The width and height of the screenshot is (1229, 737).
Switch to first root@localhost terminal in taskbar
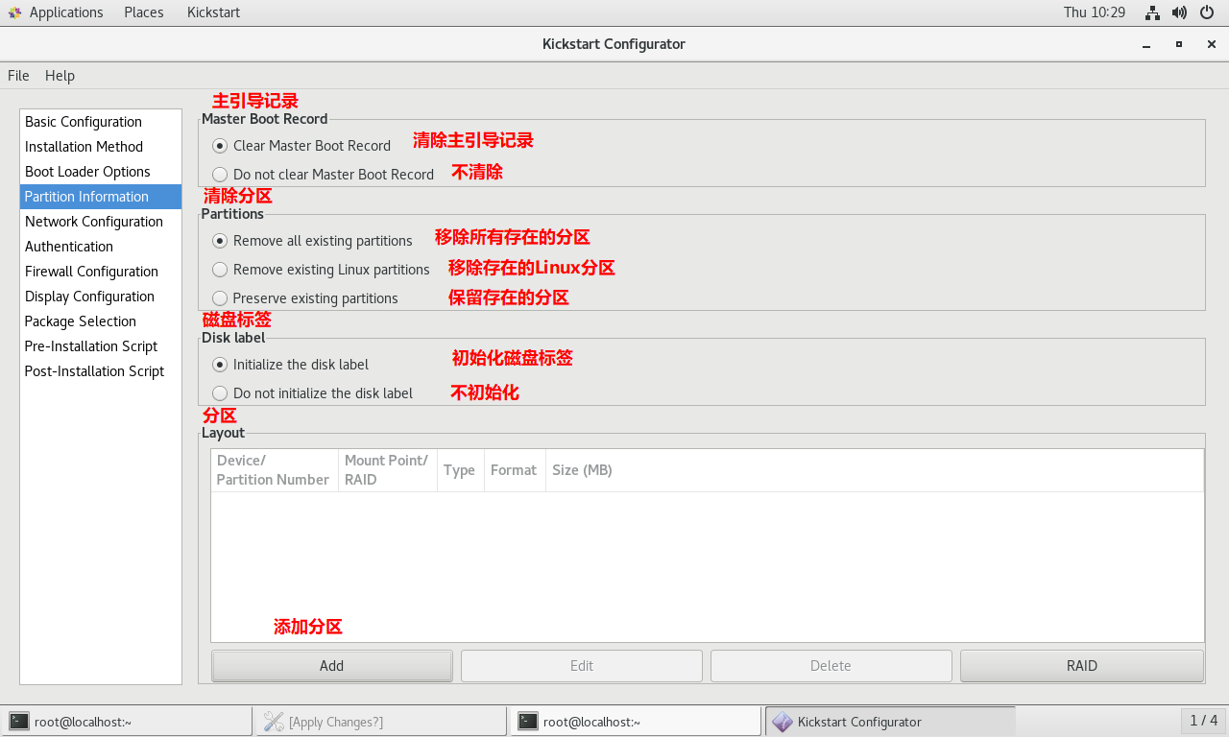(x=127, y=722)
